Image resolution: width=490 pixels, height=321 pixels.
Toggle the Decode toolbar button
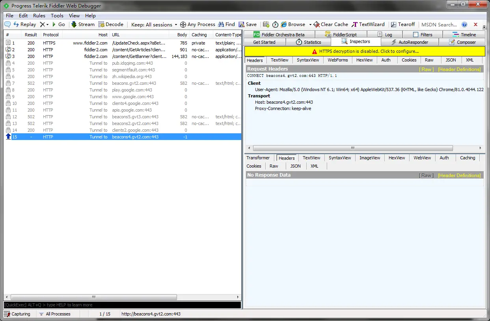(x=111, y=24)
